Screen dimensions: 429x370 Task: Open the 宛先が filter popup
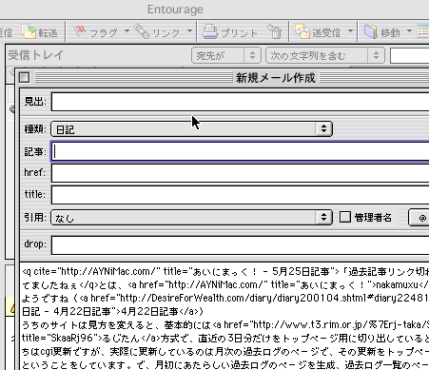(226, 55)
